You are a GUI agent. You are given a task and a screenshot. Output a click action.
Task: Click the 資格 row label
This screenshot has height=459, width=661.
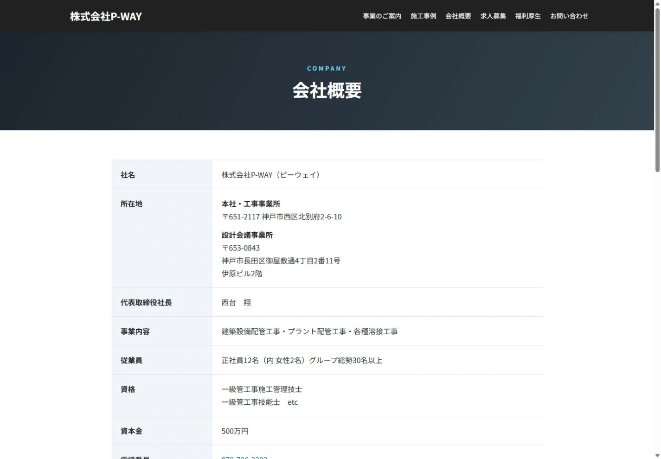point(128,389)
